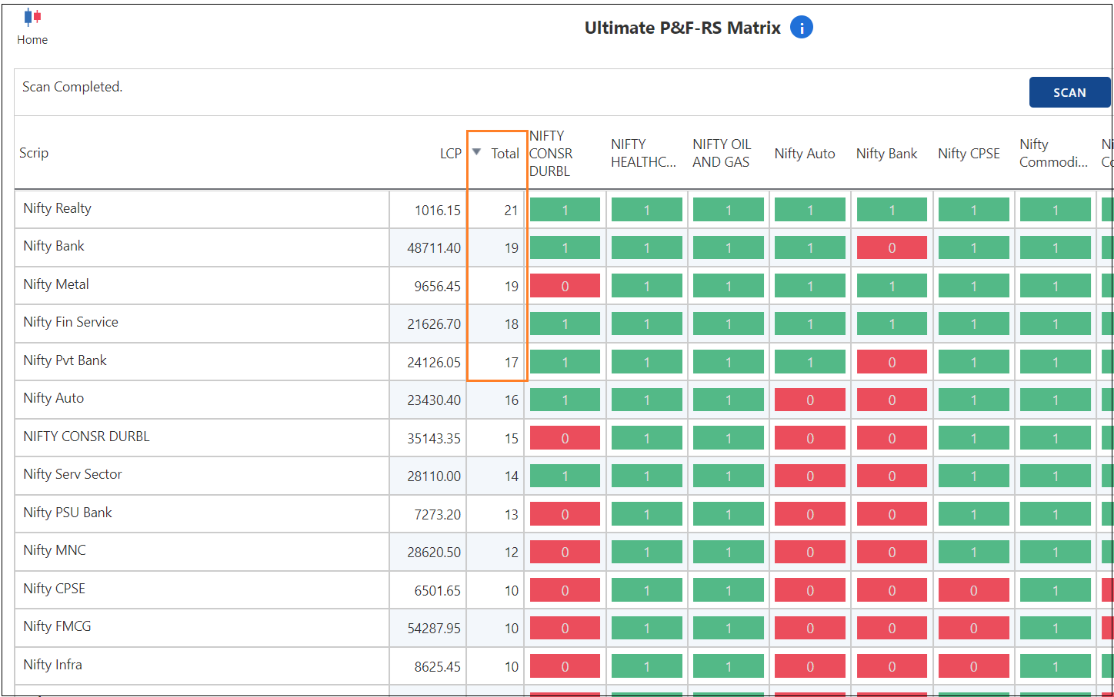Select Total 16 in Nifty Auto row

511,400
